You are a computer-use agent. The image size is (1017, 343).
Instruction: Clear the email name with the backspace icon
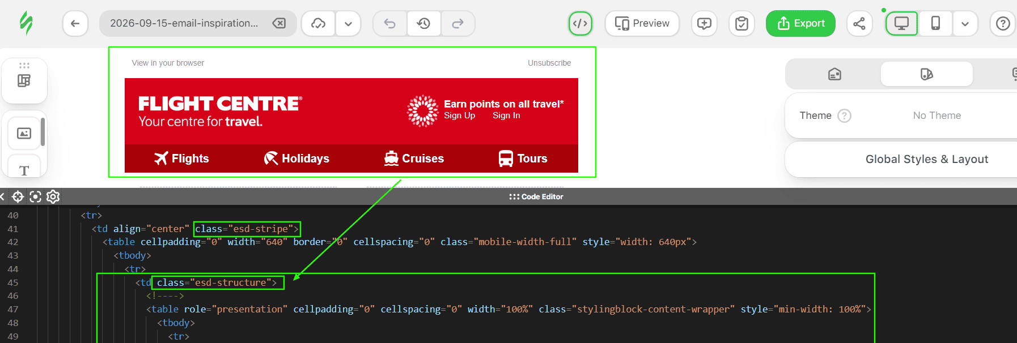279,23
